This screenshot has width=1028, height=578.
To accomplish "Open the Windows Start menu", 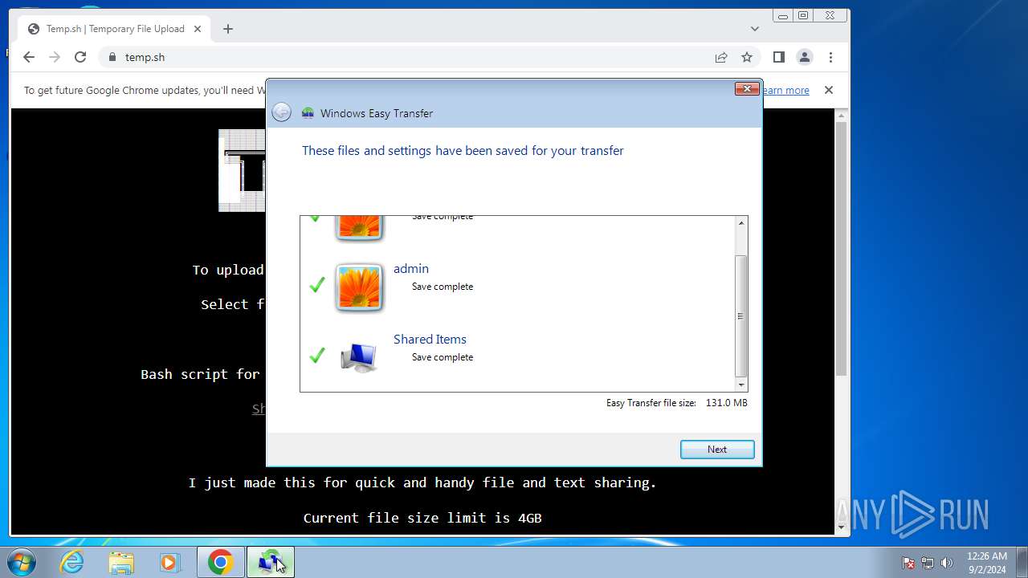I will pyautogui.click(x=22, y=562).
